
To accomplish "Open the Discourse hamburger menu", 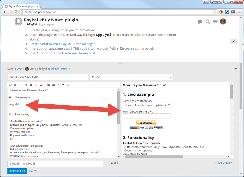I will [215, 21].
